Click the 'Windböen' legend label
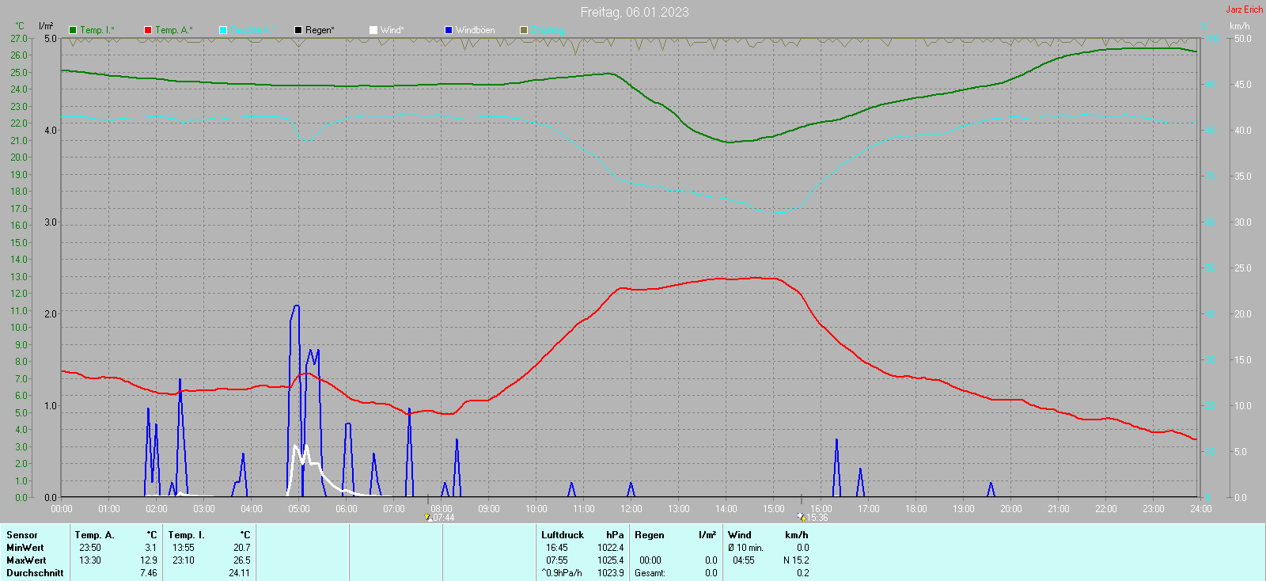Image resolution: width=1266 pixels, height=581 pixels. (x=476, y=30)
